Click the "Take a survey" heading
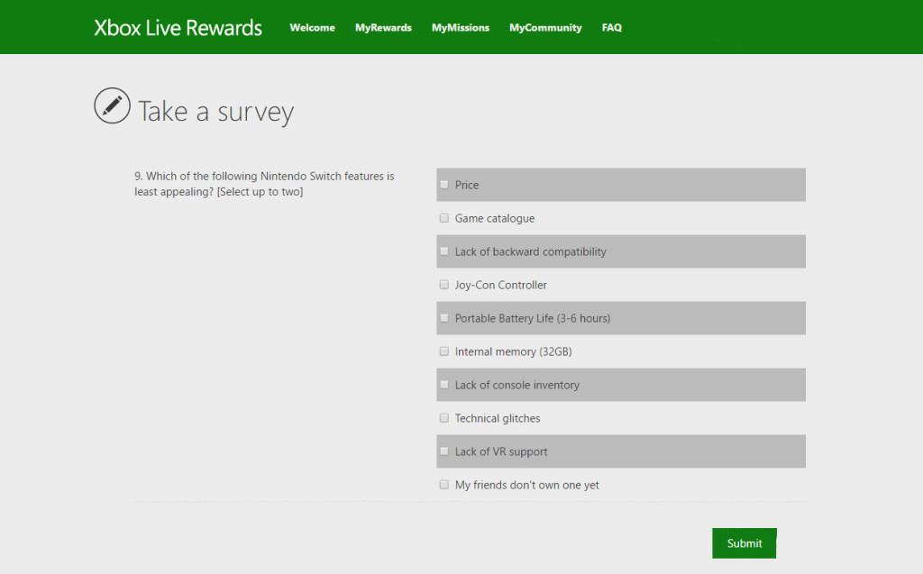This screenshot has width=923, height=574. pyautogui.click(x=215, y=111)
